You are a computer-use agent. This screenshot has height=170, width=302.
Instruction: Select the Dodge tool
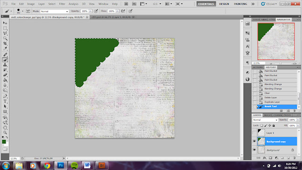pyautogui.click(x=5, y=90)
